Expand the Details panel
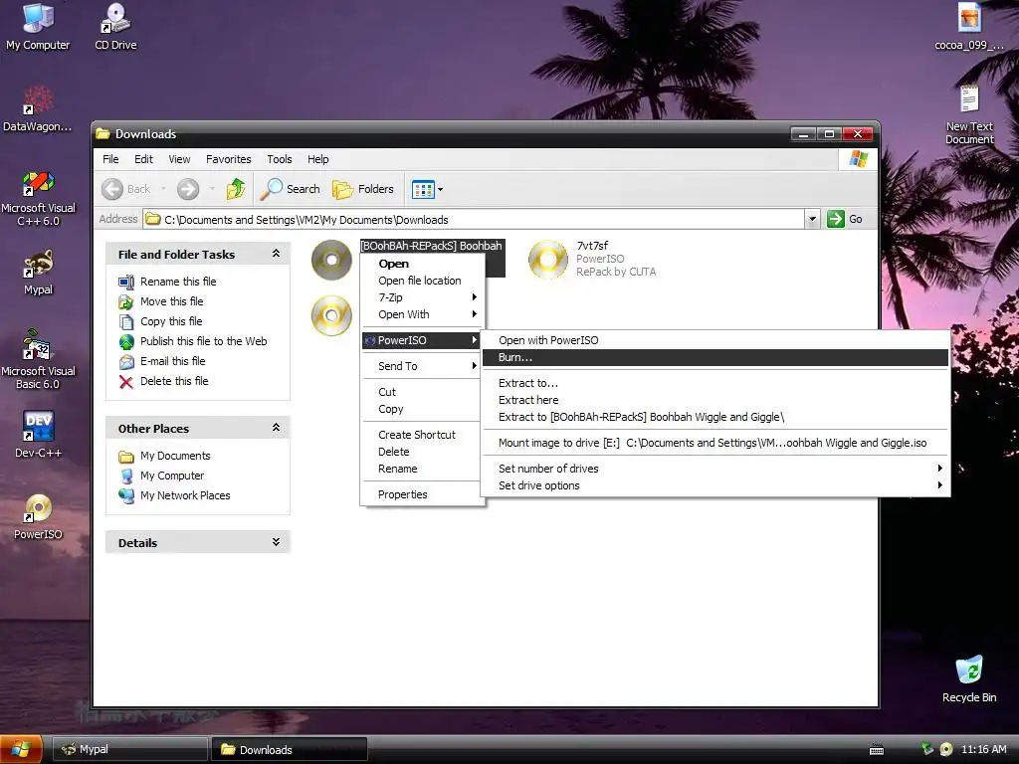This screenshot has height=764, width=1019. pos(277,542)
